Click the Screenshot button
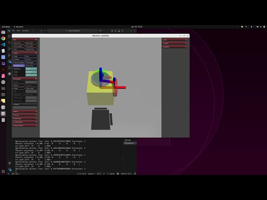This screenshot has width=267, height=200. click(x=31, y=49)
